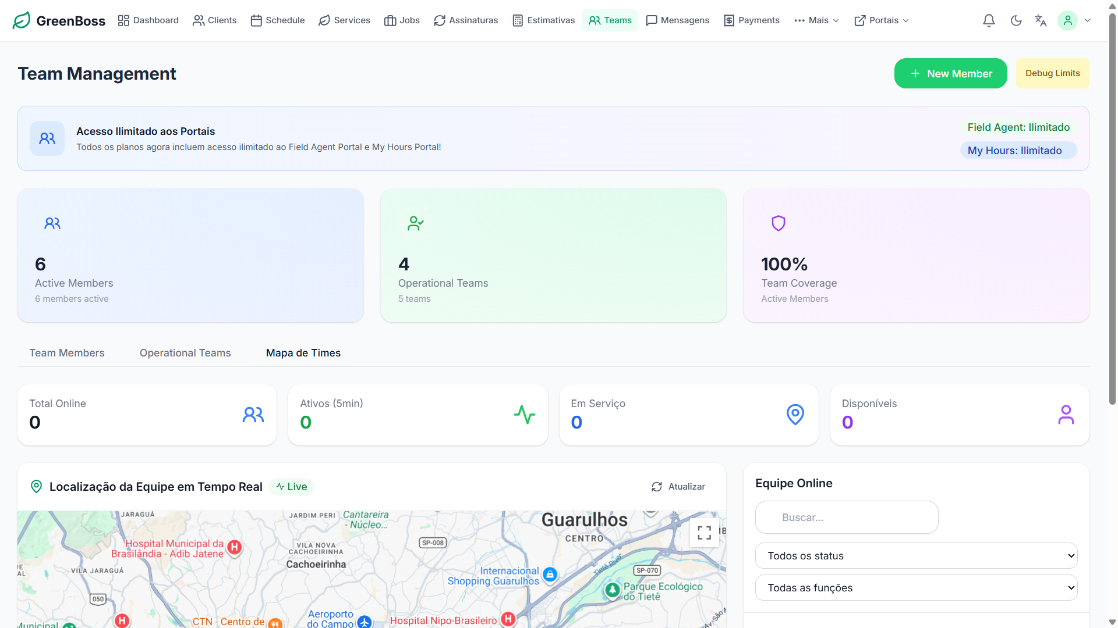
Task: Click the Debug Limits button
Action: [1052, 73]
